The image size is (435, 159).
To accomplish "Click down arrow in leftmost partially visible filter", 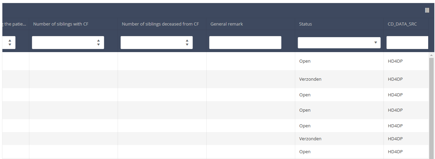I will [10, 45].
